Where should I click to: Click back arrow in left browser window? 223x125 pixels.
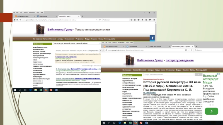point(15,20)
